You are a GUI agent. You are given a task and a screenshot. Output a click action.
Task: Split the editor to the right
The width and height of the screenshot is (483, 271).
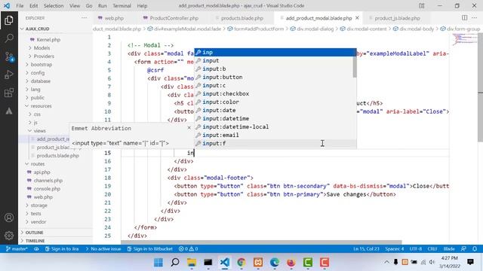click(x=465, y=18)
